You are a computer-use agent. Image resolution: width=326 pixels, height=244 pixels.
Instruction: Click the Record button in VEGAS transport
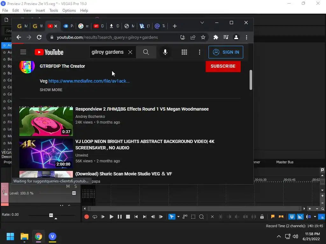[x=87, y=217]
